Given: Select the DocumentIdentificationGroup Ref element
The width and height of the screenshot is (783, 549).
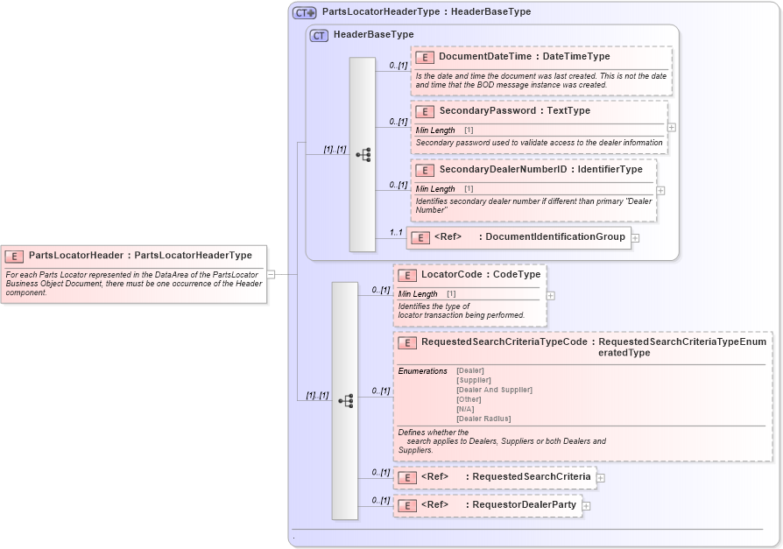Looking at the screenshot, I should pyautogui.click(x=517, y=237).
